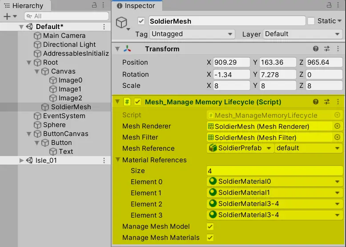Screen dimensions: 346x247
Task: Open the default sub-object dropdown
Action: (x=309, y=148)
